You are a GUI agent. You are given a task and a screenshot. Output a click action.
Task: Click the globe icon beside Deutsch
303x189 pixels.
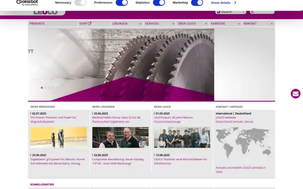[x=219, y=12]
